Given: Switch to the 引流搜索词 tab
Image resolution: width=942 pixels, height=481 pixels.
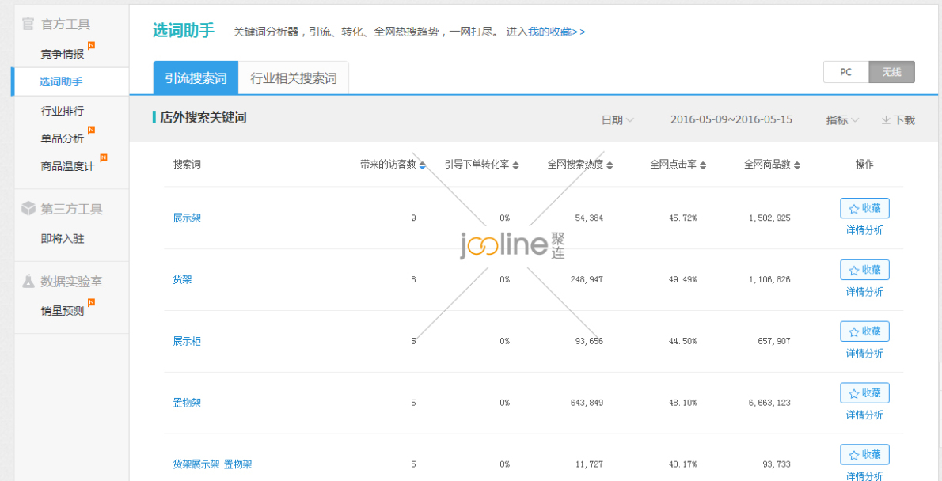Looking at the screenshot, I should (x=196, y=78).
